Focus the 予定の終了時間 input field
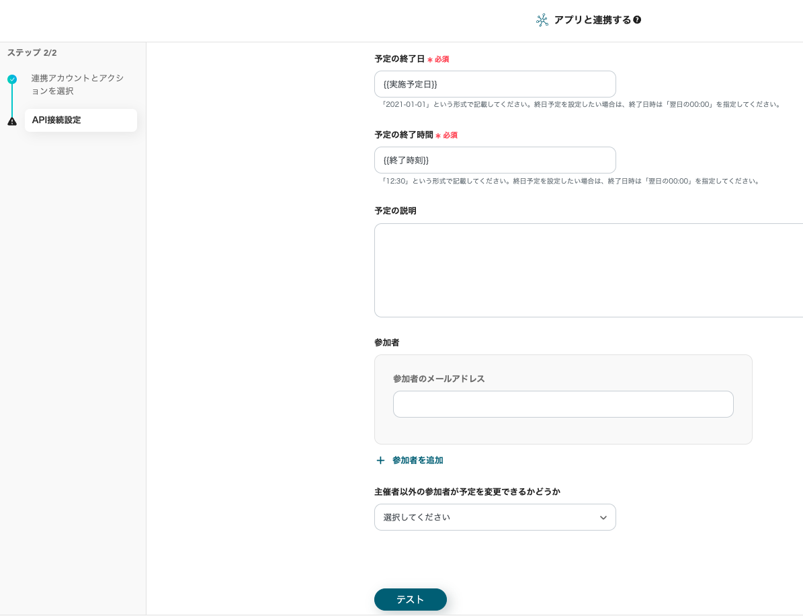Viewport: 803px width, 616px height. [x=495, y=160]
